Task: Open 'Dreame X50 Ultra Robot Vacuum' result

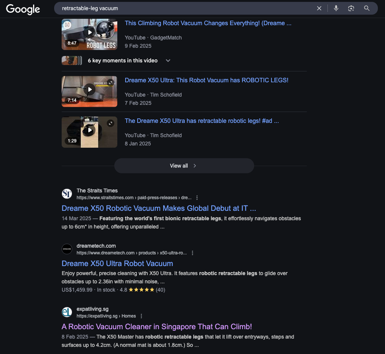Action: pyautogui.click(x=117, y=263)
